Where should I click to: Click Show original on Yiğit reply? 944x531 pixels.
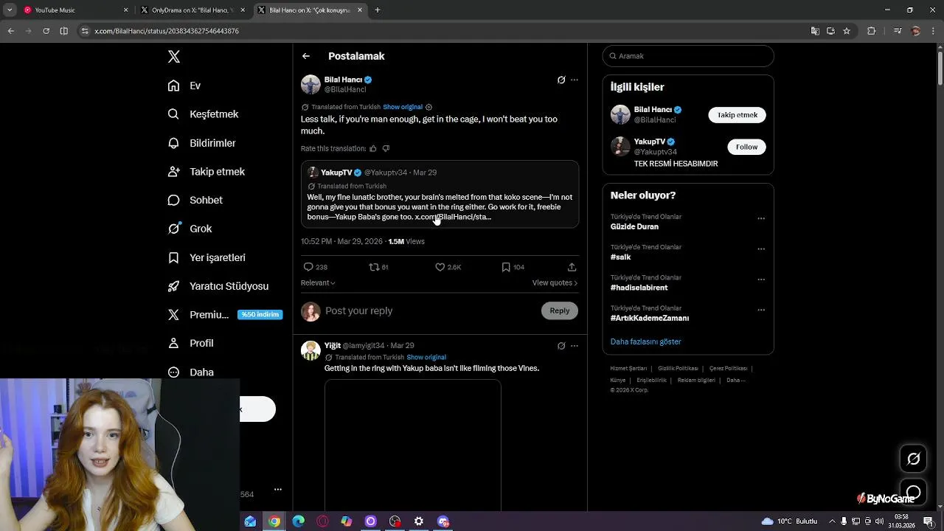[x=426, y=357]
